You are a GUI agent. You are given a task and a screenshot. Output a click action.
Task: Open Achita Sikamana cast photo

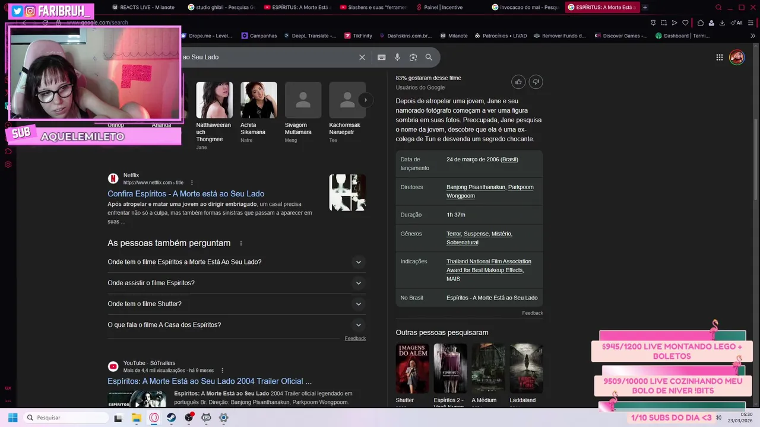point(259,100)
